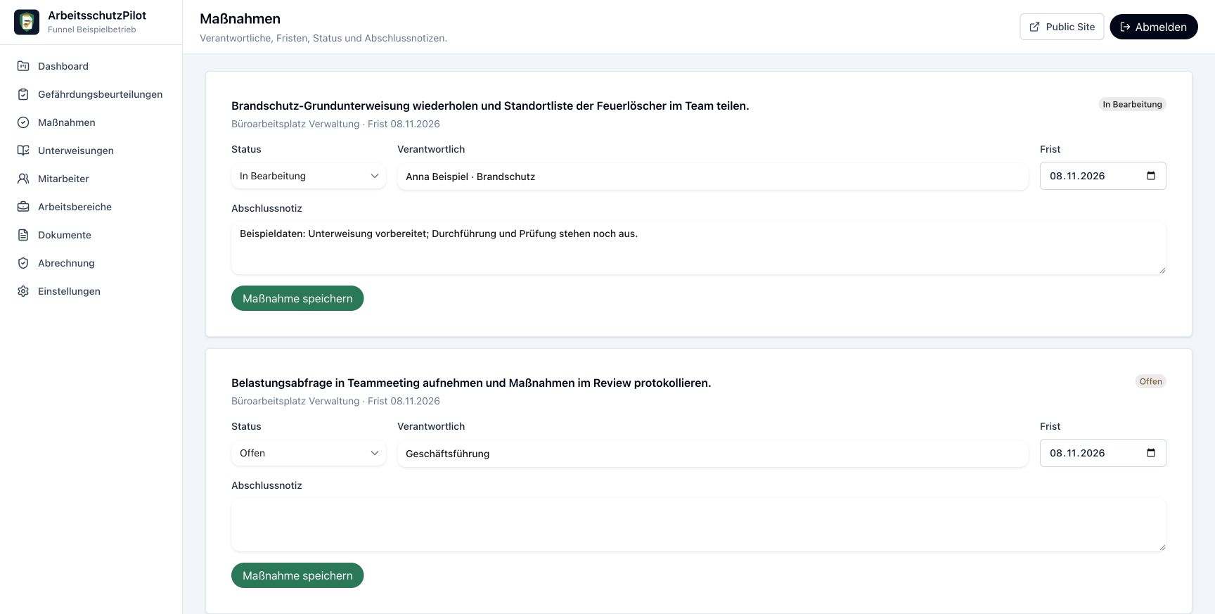Open the calendar picker for Brandschutz Frist
The width and height of the screenshot is (1215, 614).
point(1151,176)
